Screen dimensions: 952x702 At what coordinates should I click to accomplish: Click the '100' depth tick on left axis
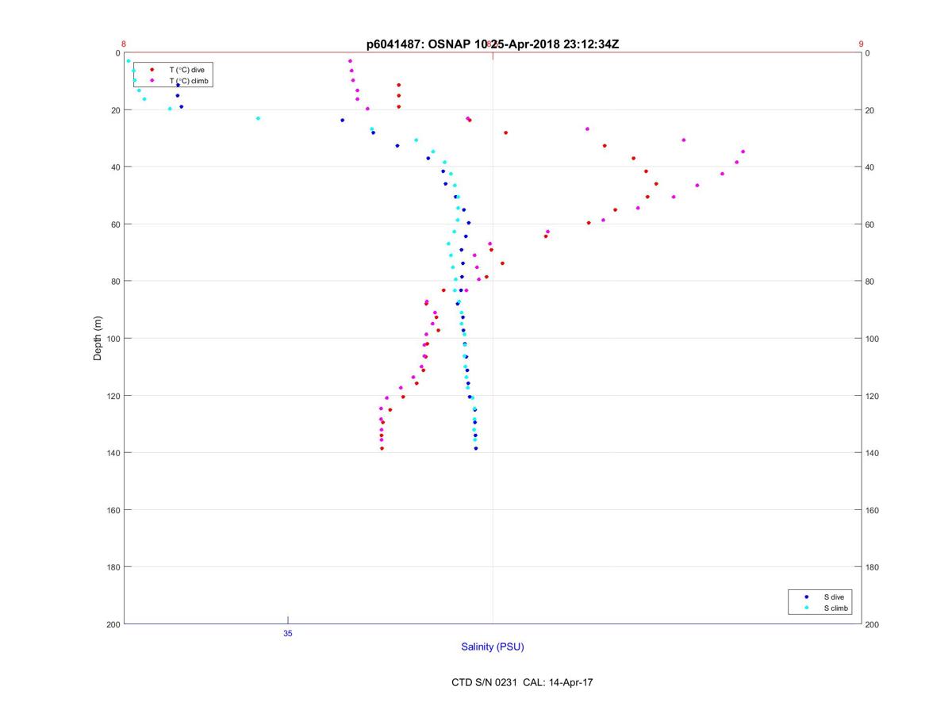113,339
